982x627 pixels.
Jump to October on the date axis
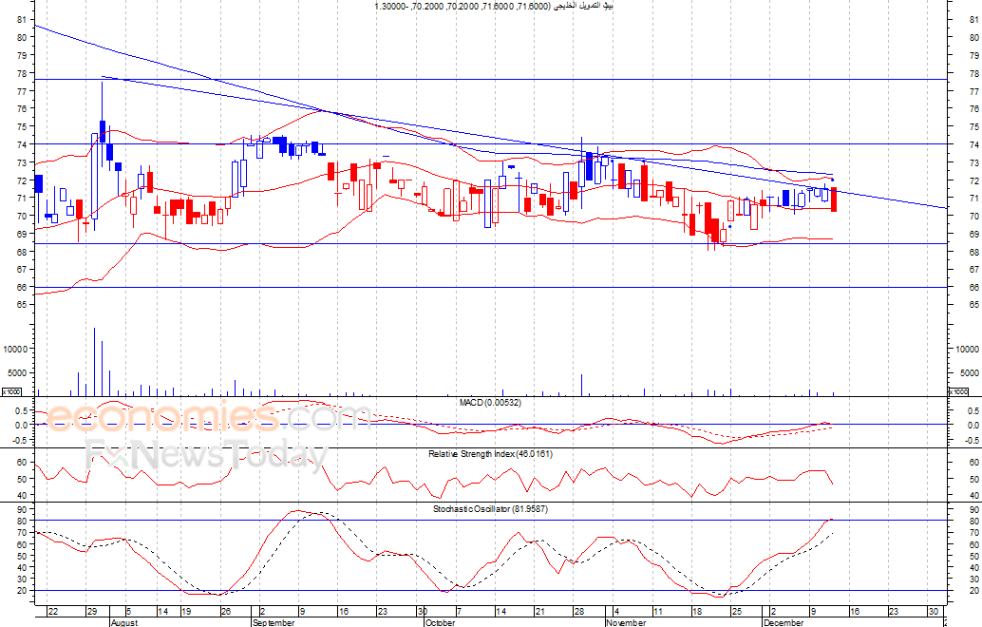pos(441,622)
